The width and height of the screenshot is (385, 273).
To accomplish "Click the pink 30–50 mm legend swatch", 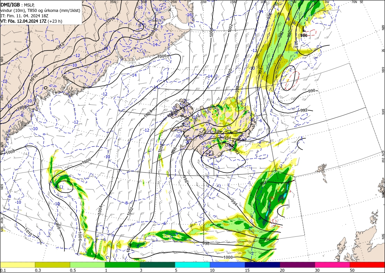I will click(x=333, y=265).
